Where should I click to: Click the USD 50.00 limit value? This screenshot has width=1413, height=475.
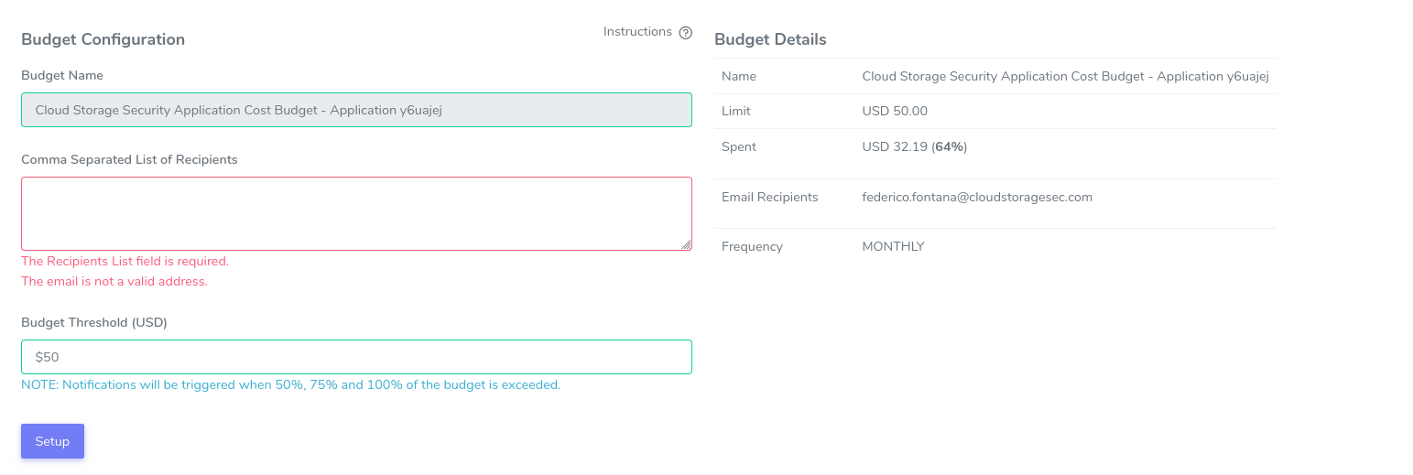pos(895,111)
